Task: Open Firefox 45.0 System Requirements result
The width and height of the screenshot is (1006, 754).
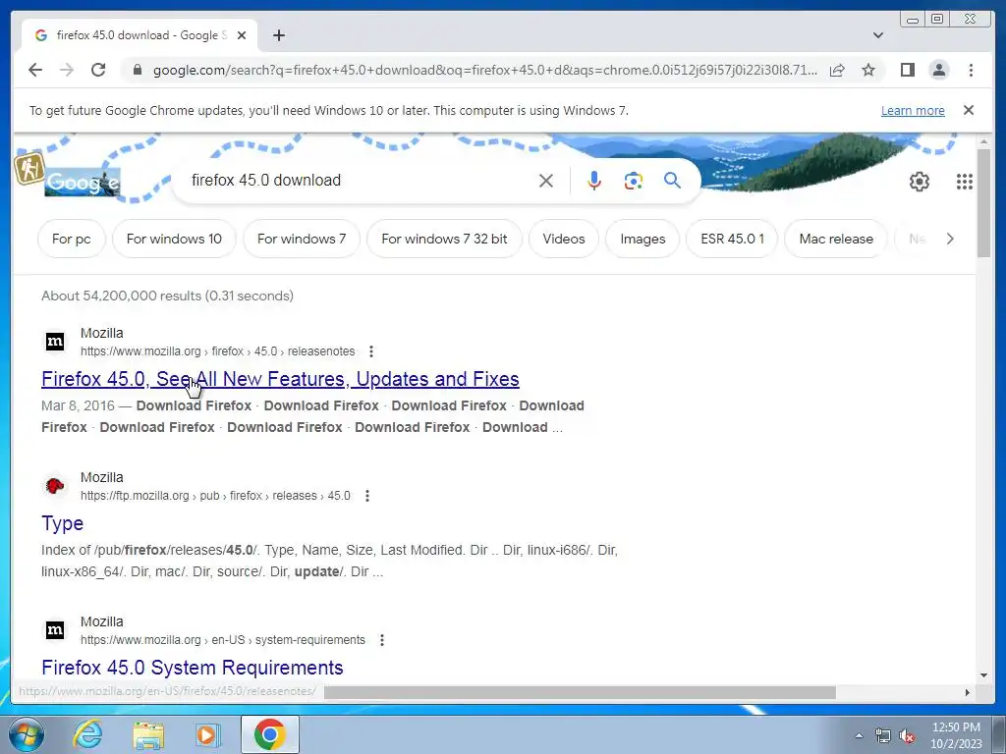Action: pos(193,668)
